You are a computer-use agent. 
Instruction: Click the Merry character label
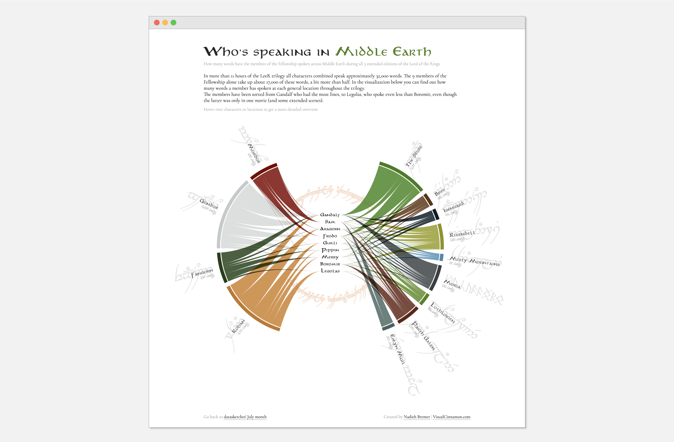330,257
